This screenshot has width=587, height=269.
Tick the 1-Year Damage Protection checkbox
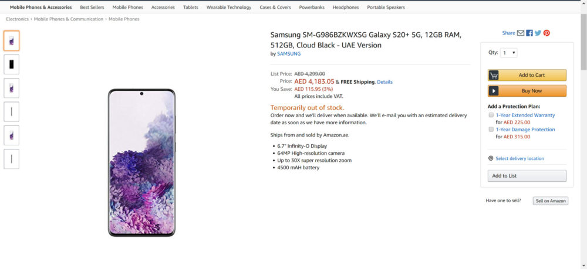point(491,129)
